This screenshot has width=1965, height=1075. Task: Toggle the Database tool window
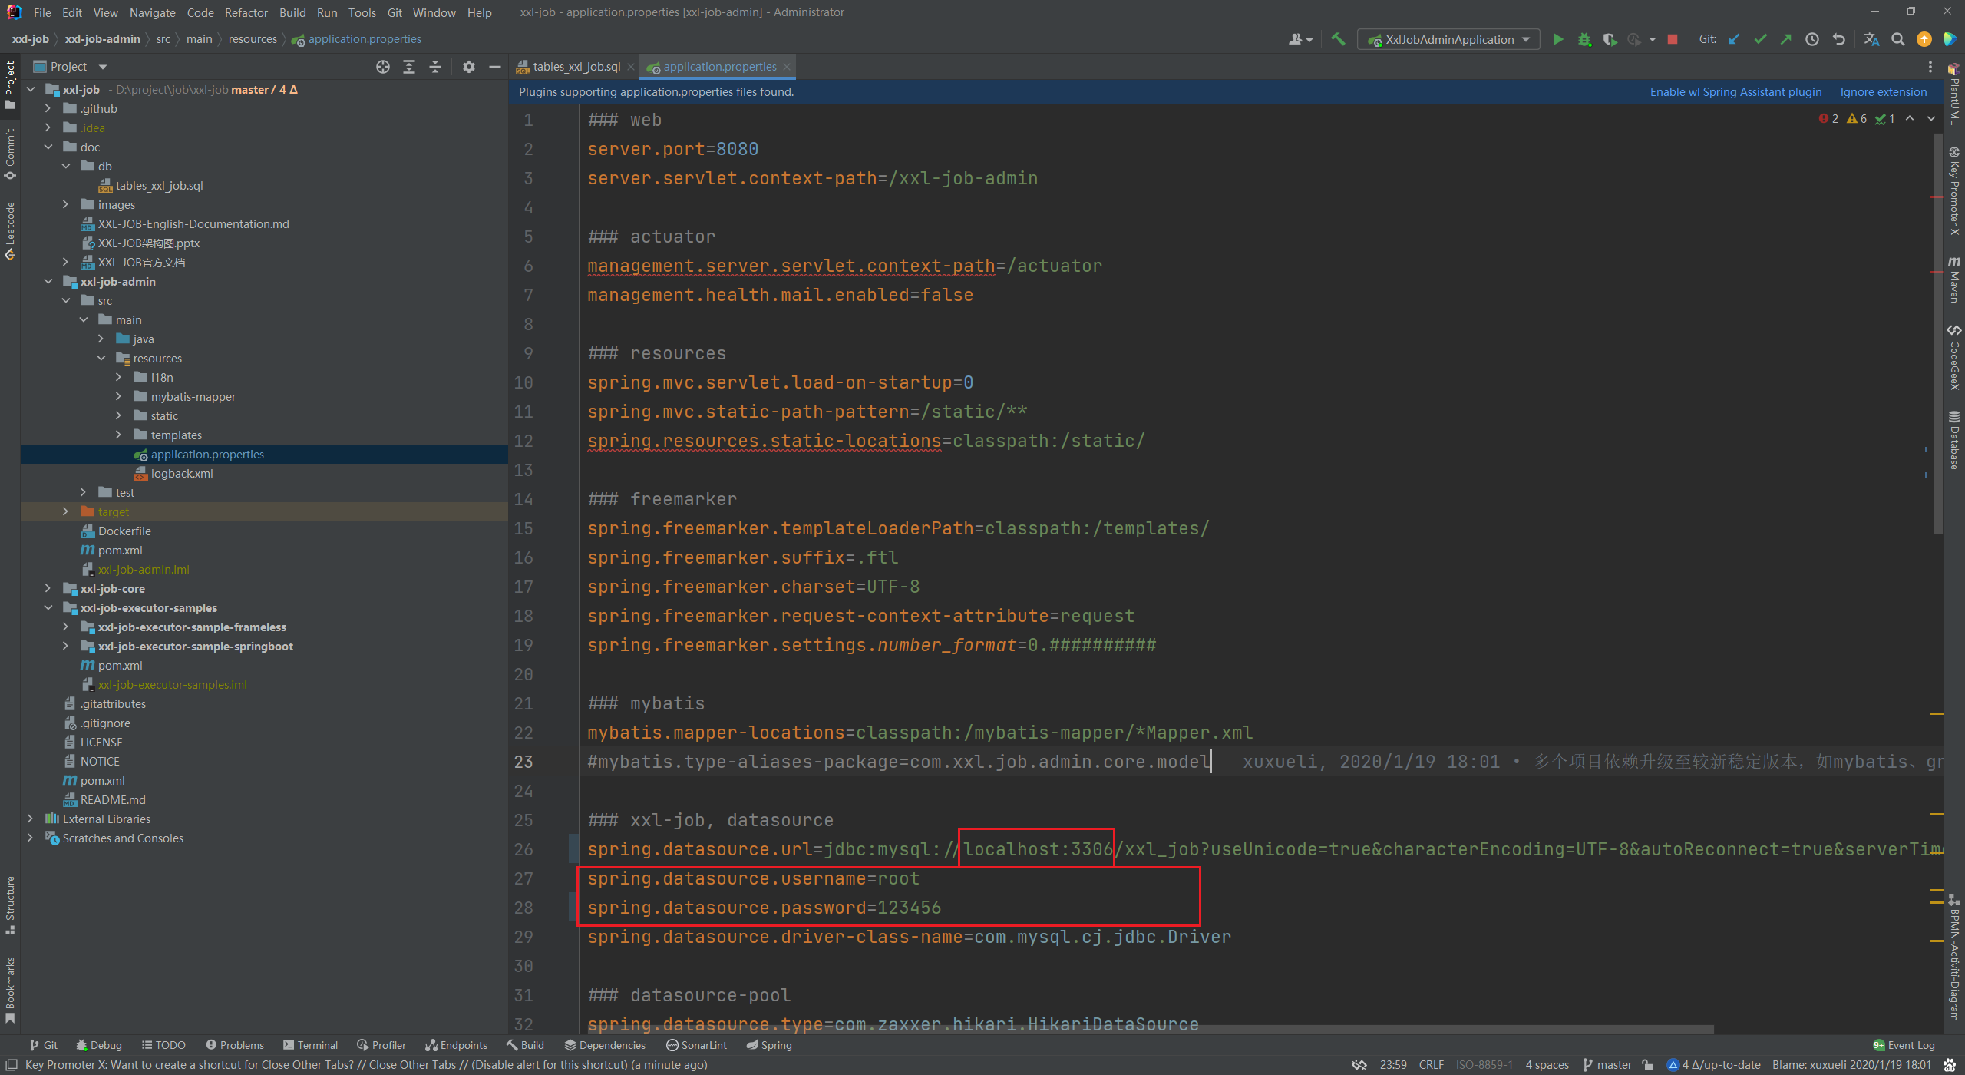(1954, 440)
